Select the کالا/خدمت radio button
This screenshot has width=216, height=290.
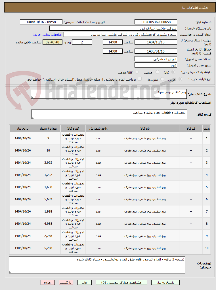137,72
